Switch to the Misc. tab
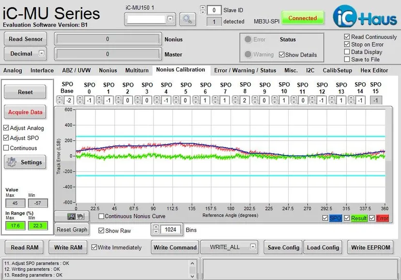 pos(291,70)
